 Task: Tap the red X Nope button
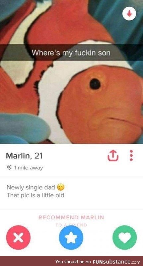pos(18,237)
